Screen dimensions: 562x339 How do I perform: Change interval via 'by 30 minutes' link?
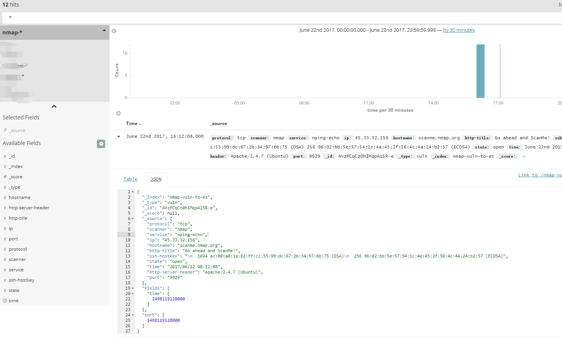459,30
